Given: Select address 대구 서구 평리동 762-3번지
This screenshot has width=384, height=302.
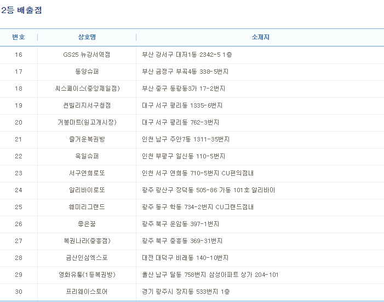Looking at the screenshot, I should click(180, 122).
